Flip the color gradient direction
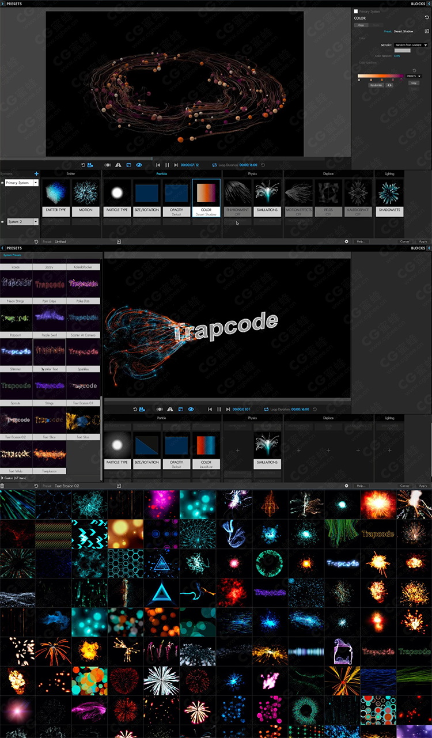This screenshot has width=432, height=738. coord(389,85)
